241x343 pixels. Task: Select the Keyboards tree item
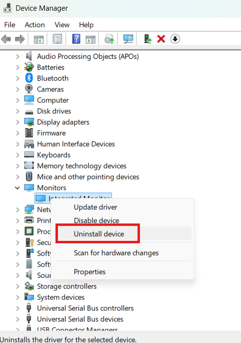coord(54,155)
